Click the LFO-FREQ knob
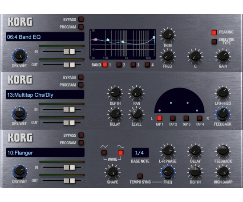 [223, 93]
